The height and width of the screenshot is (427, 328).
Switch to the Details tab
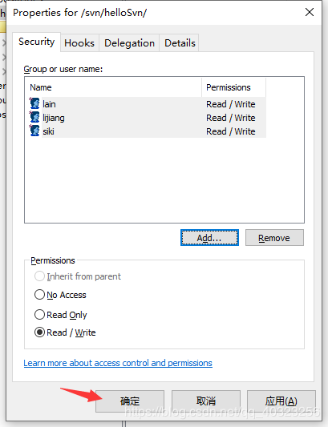click(180, 43)
